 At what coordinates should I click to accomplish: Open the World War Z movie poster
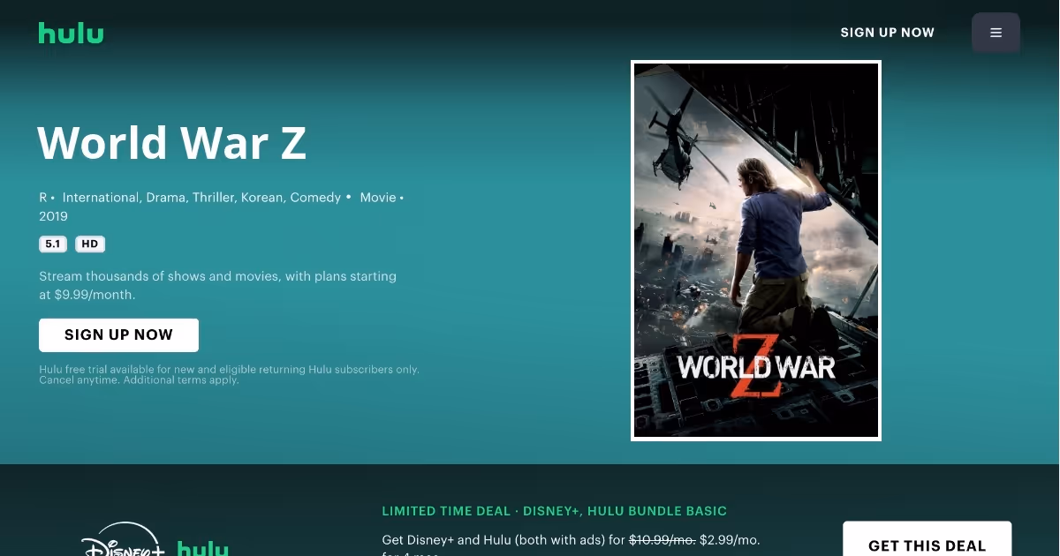click(756, 251)
